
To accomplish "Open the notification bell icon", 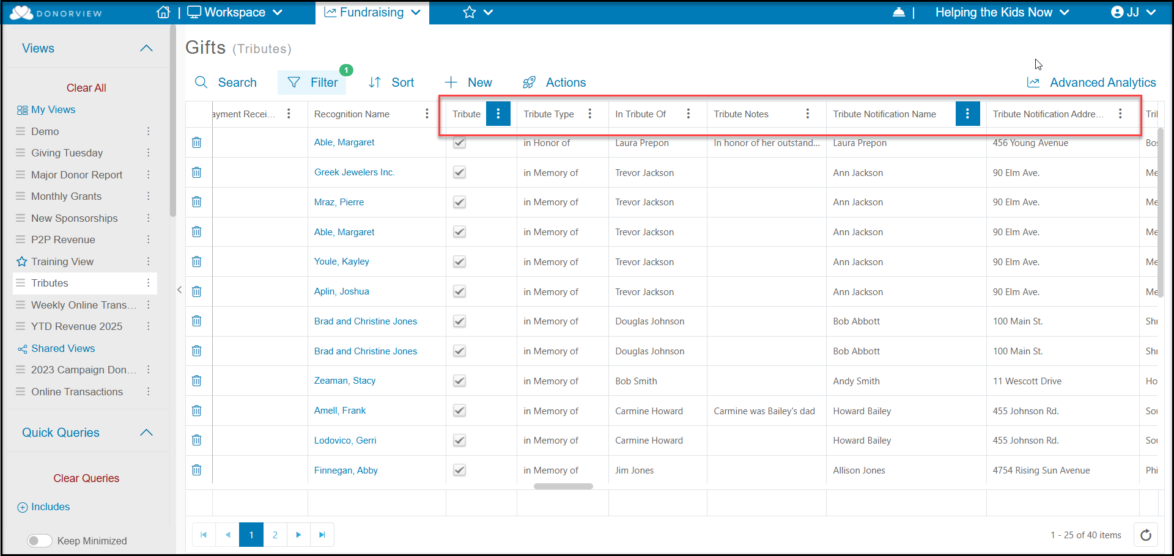I will (898, 12).
